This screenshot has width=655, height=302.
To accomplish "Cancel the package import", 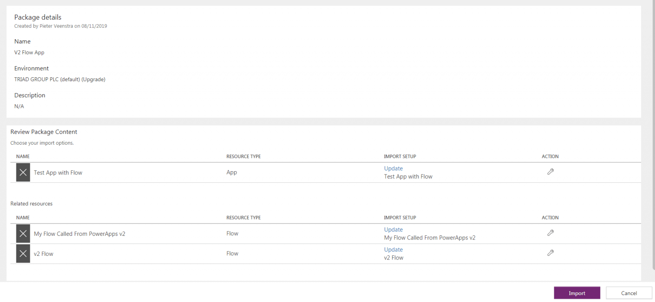I will (629, 293).
